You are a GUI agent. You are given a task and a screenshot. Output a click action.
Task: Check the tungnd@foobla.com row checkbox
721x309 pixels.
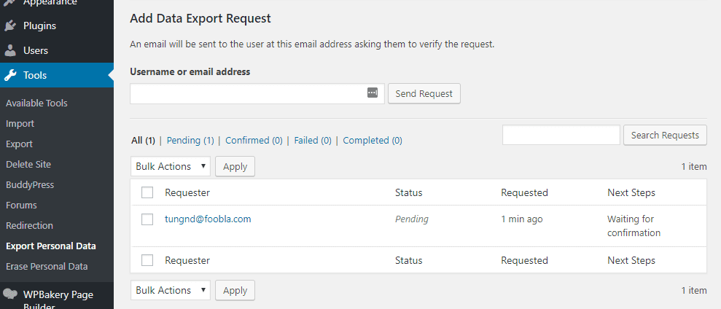pos(147,219)
